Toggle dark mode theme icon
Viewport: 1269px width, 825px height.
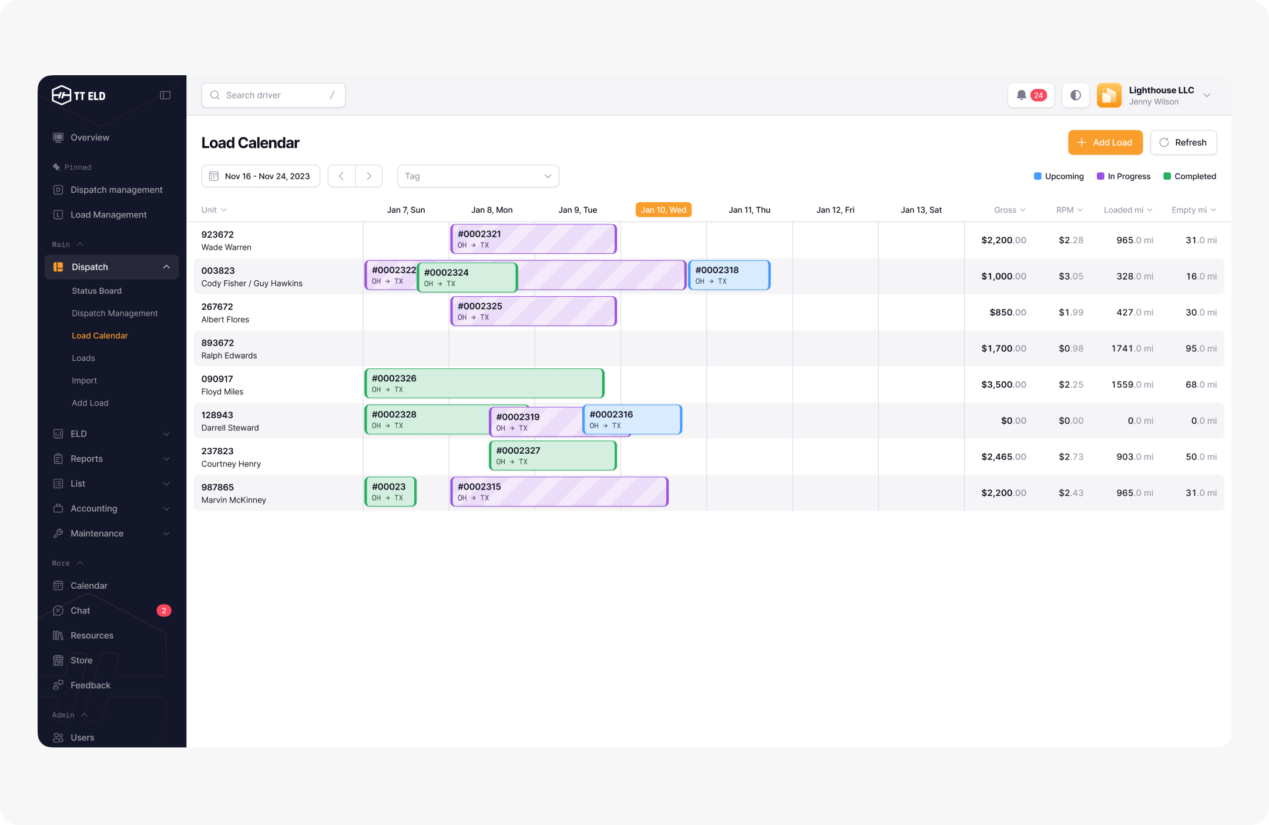tap(1075, 95)
